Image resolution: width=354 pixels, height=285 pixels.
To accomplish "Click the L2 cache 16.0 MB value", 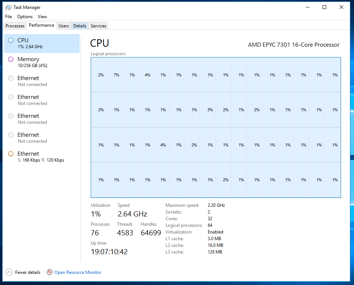I will coord(216,245).
